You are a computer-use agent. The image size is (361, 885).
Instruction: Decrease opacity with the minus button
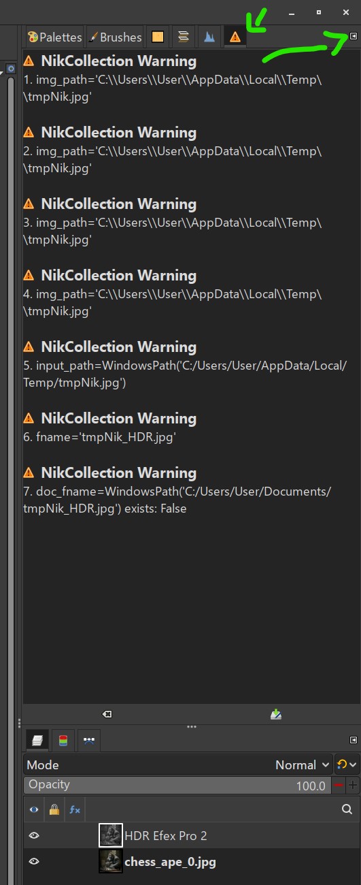point(338,786)
